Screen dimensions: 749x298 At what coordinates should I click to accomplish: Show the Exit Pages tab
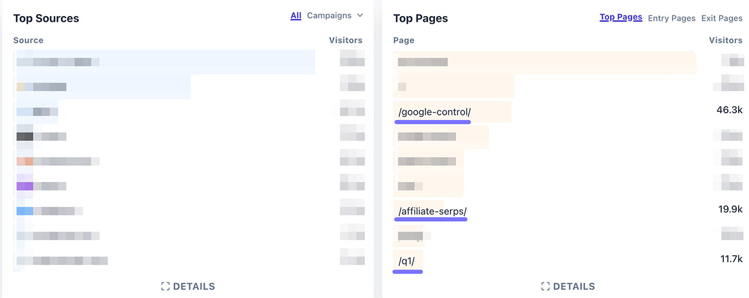[722, 18]
